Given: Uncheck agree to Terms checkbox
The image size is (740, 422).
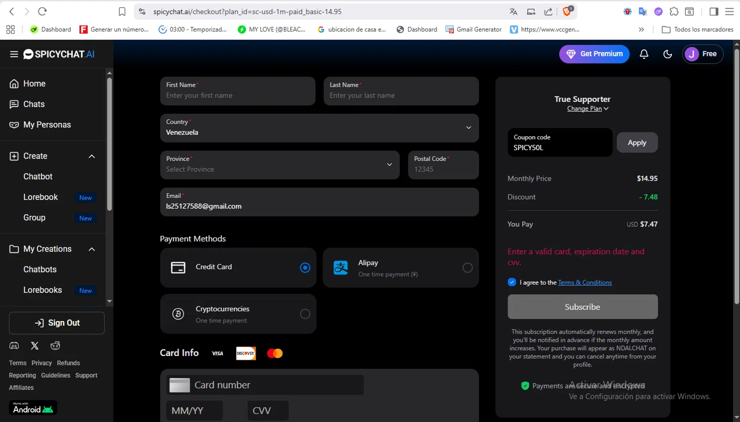Looking at the screenshot, I should coord(512,282).
